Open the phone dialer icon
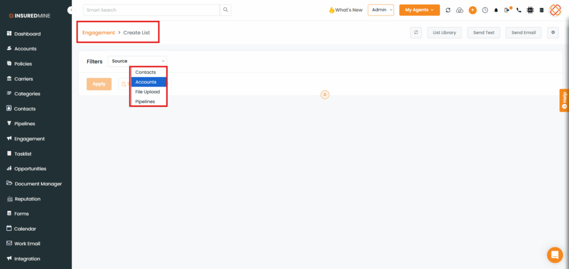The image size is (569, 269). (519, 10)
